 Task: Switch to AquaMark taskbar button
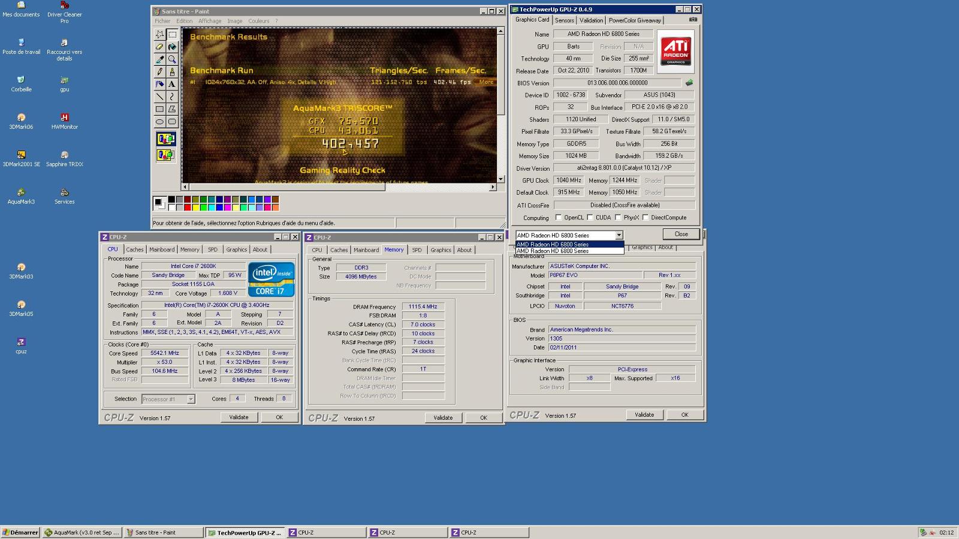[82, 532]
